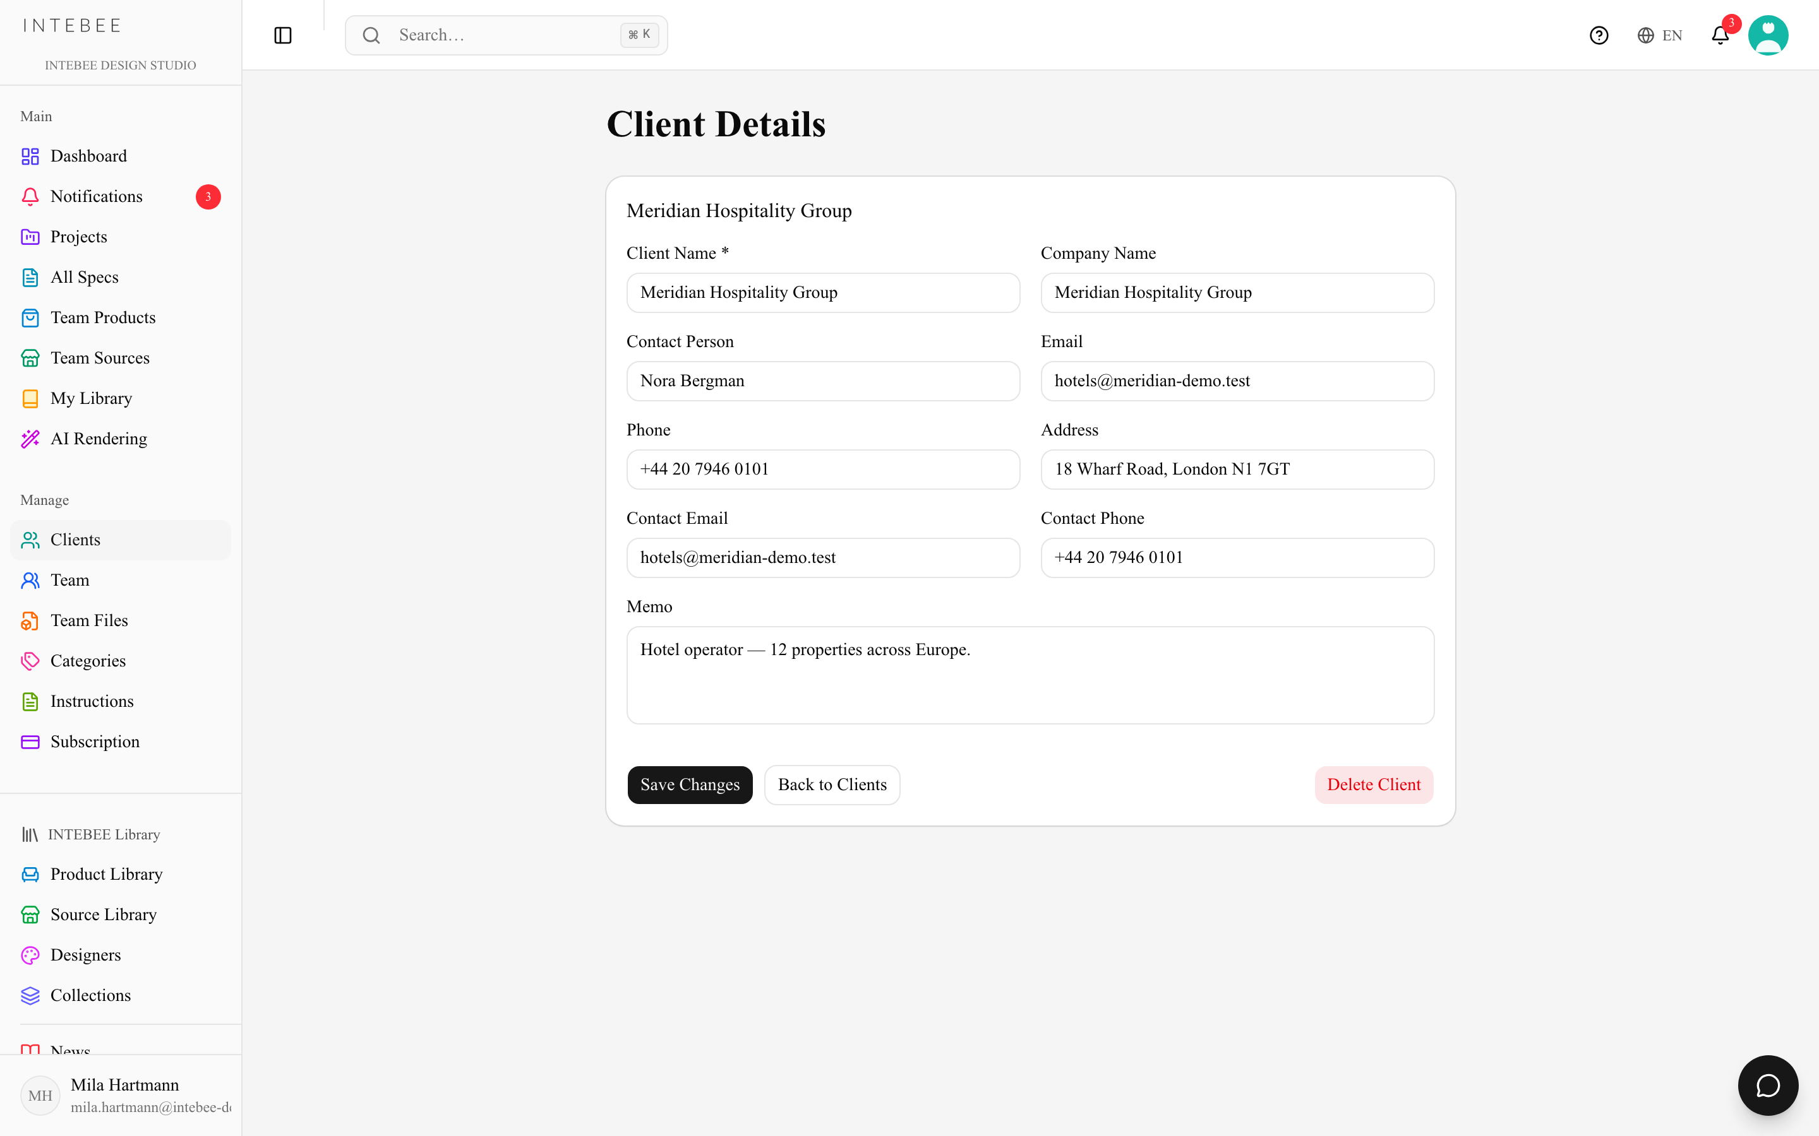Focus the Contact Person field
This screenshot has width=1819, height=1136.
pyautogui.click(x=823, y=381)
